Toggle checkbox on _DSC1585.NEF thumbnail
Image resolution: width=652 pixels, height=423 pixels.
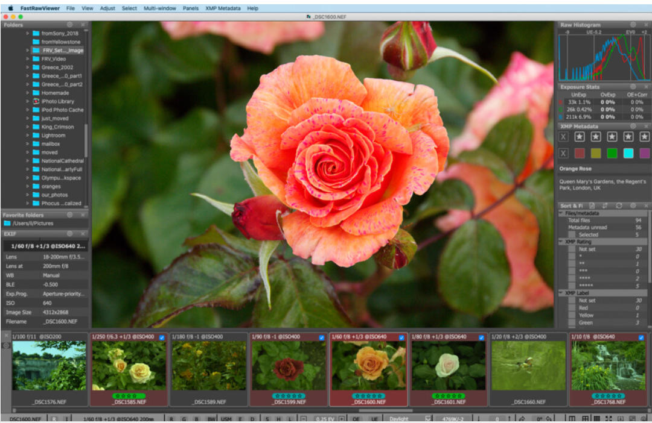(162, 337)
